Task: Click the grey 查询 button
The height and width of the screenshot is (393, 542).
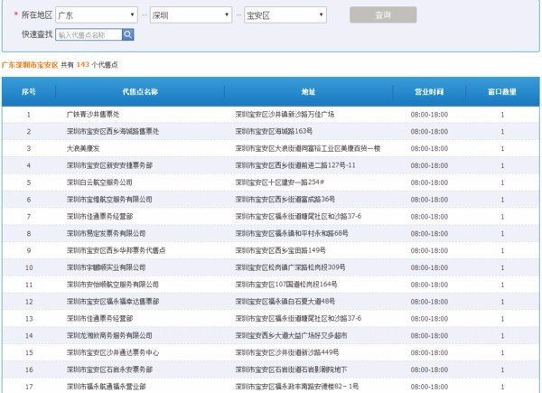Action: [x=383, y=14]
